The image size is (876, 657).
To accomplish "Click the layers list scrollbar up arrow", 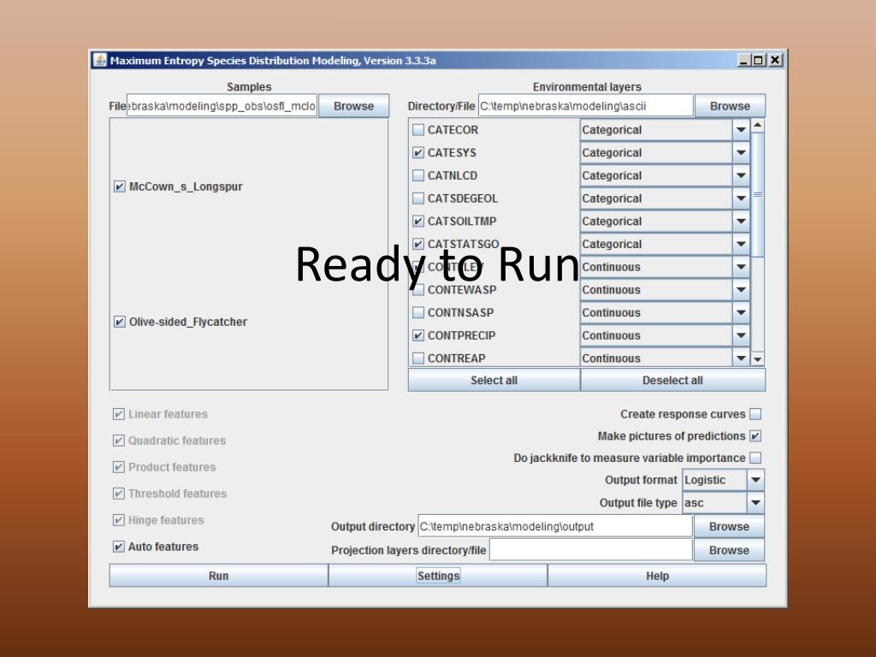I will click(758, 125).
